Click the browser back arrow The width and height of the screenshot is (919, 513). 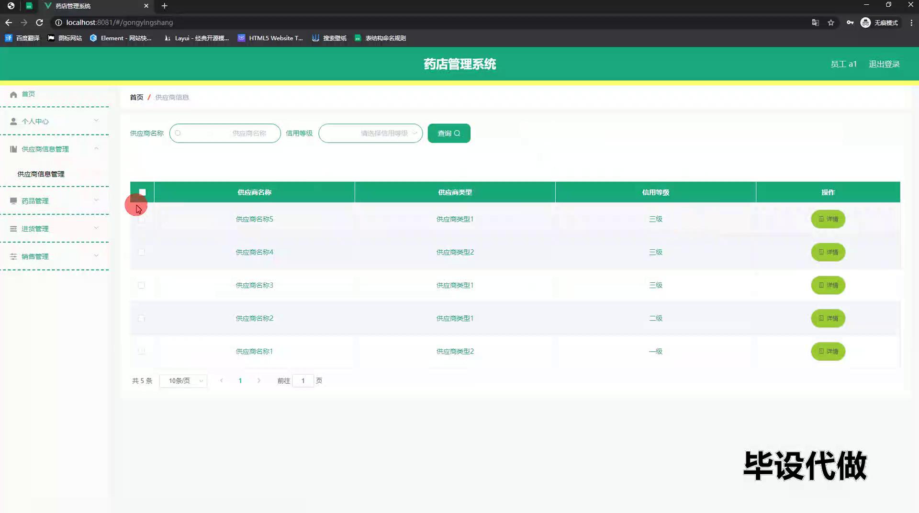click(9, 22)
